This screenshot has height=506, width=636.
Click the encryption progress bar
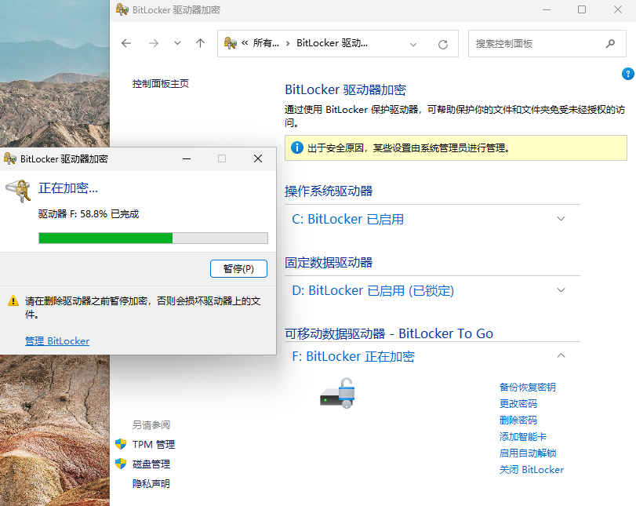point(153,238)
